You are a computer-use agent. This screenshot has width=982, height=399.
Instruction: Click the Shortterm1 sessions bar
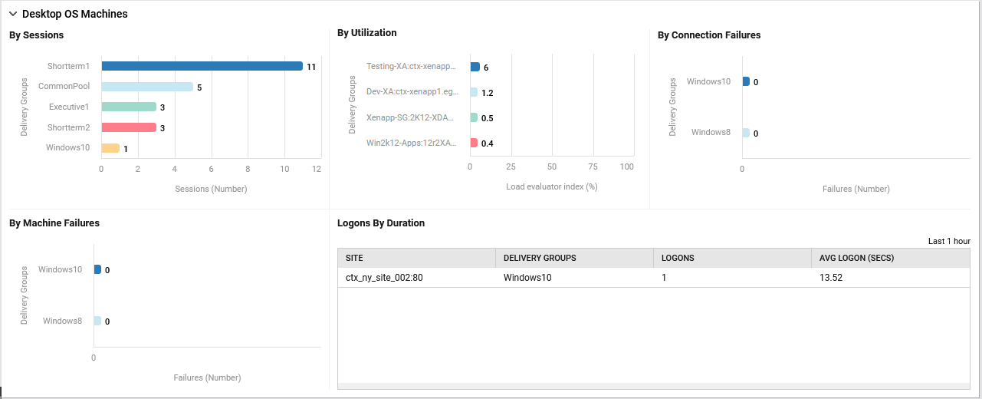coord(202,66)
